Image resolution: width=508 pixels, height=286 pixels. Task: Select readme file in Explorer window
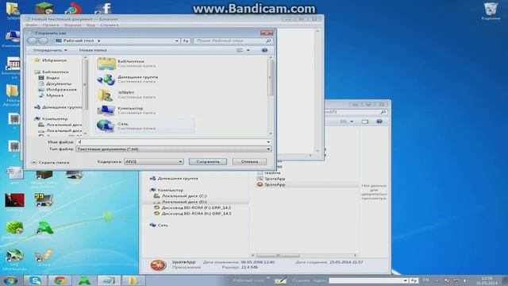click(269, 173)
